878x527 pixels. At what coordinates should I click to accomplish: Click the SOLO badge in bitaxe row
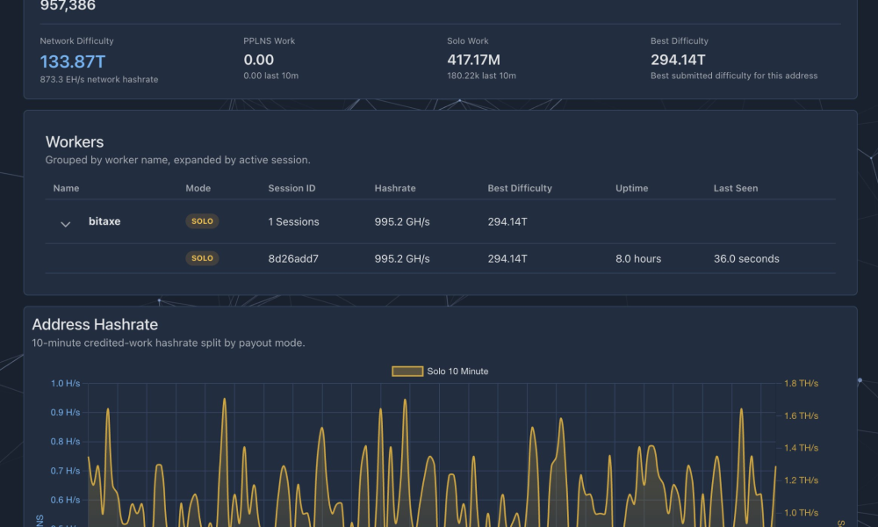(x=202, y=221)
